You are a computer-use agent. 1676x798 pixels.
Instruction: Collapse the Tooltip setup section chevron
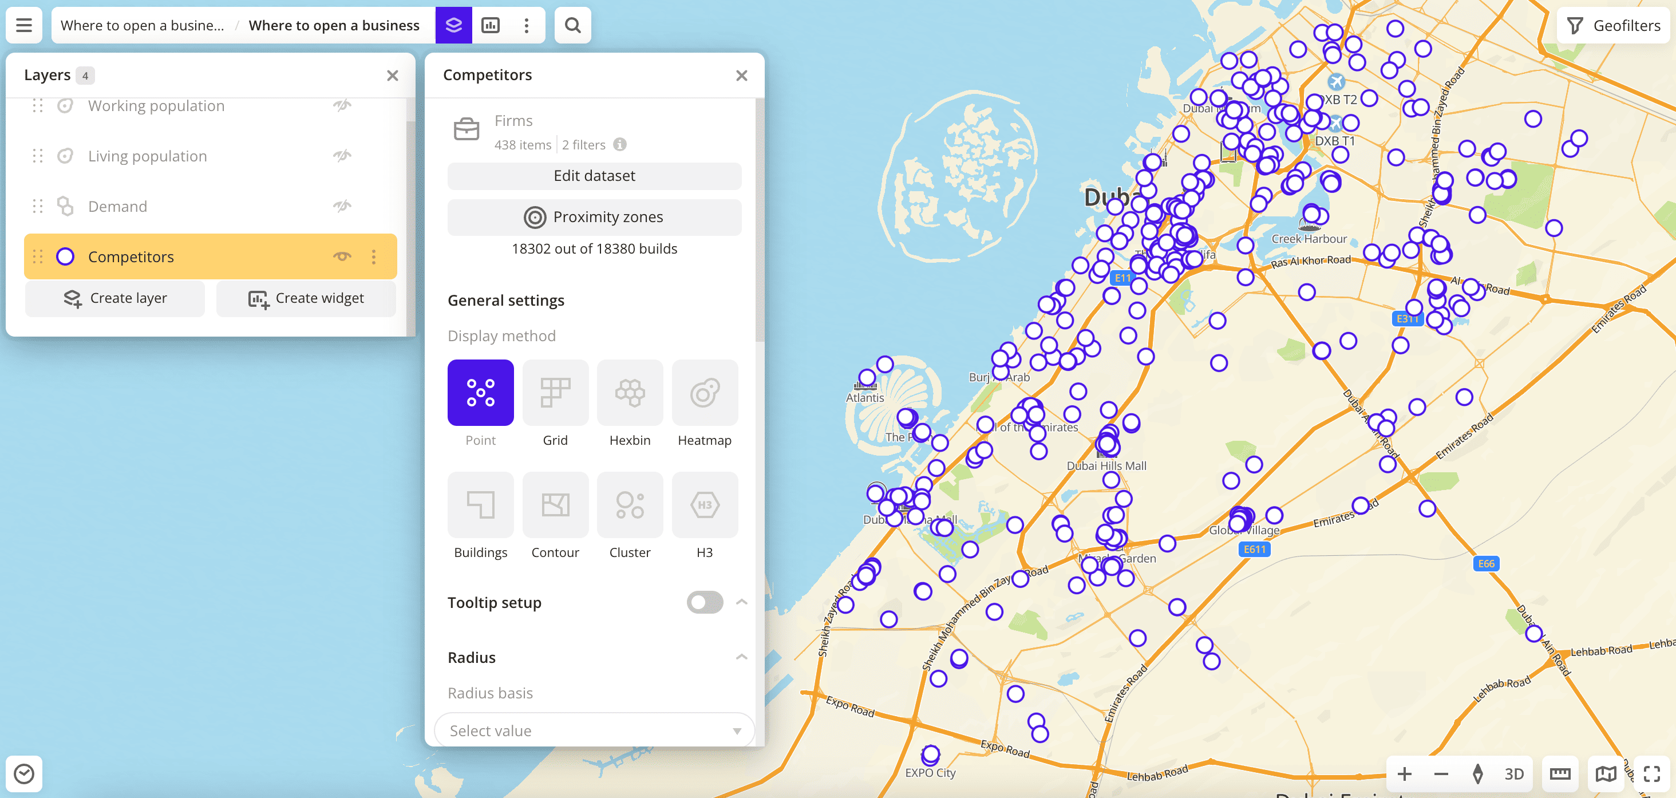tap(741, 602)
